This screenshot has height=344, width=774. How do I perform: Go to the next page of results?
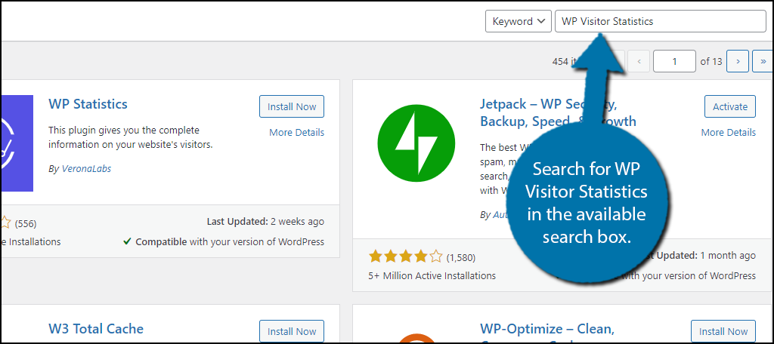click(738, 62)
